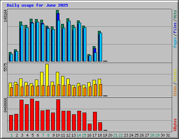The image size is (179, 139).
Task: Click the cyan 'Pages' legend label
Action: click(175, 42)
